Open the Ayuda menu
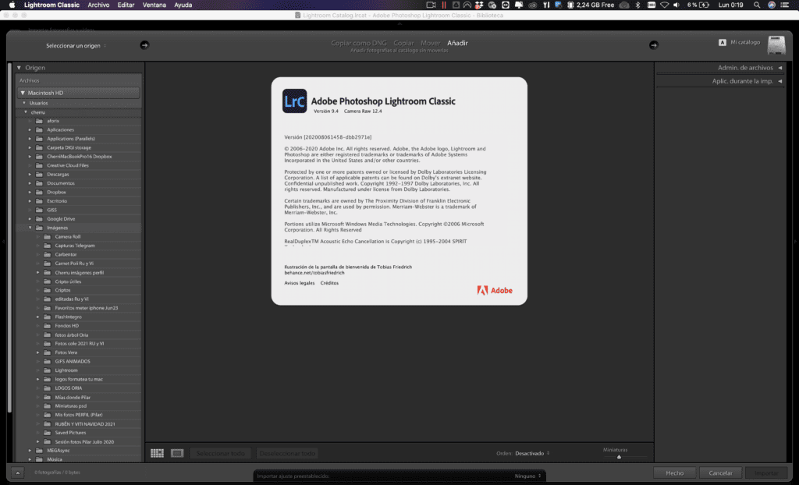Viewport: 799px width, 485px height. point(183,5)
